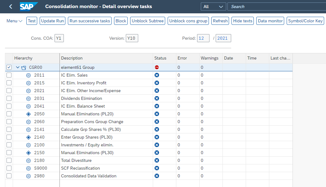This screenshot has height=187, width=326.
Task: Tick checkbox for Dividends Elimination row
Action: (x=9, y=98)
